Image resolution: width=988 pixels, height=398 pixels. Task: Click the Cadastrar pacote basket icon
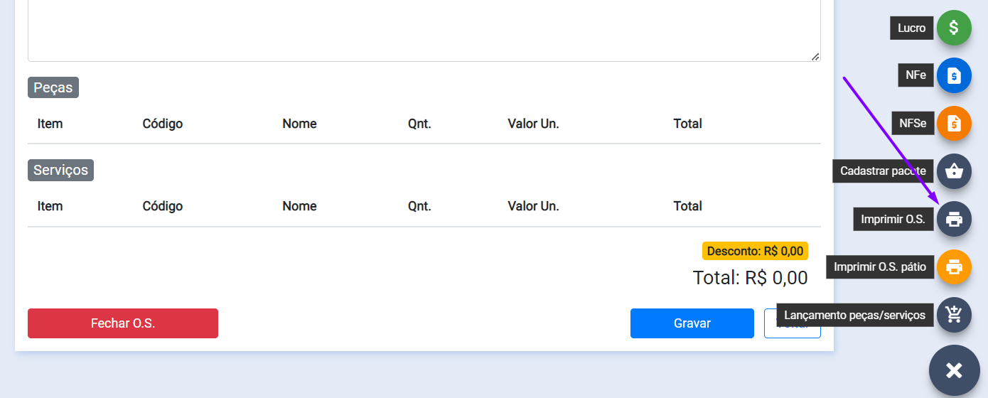[x=954, y=171]
